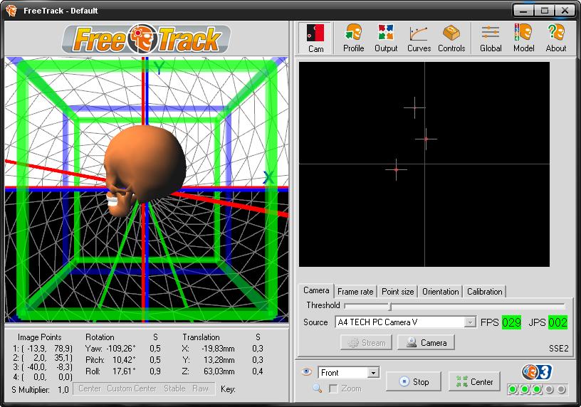The image size is (581, 407).
Task: Expand the camera Source dropdown arrow
Action: coord(470,322)
